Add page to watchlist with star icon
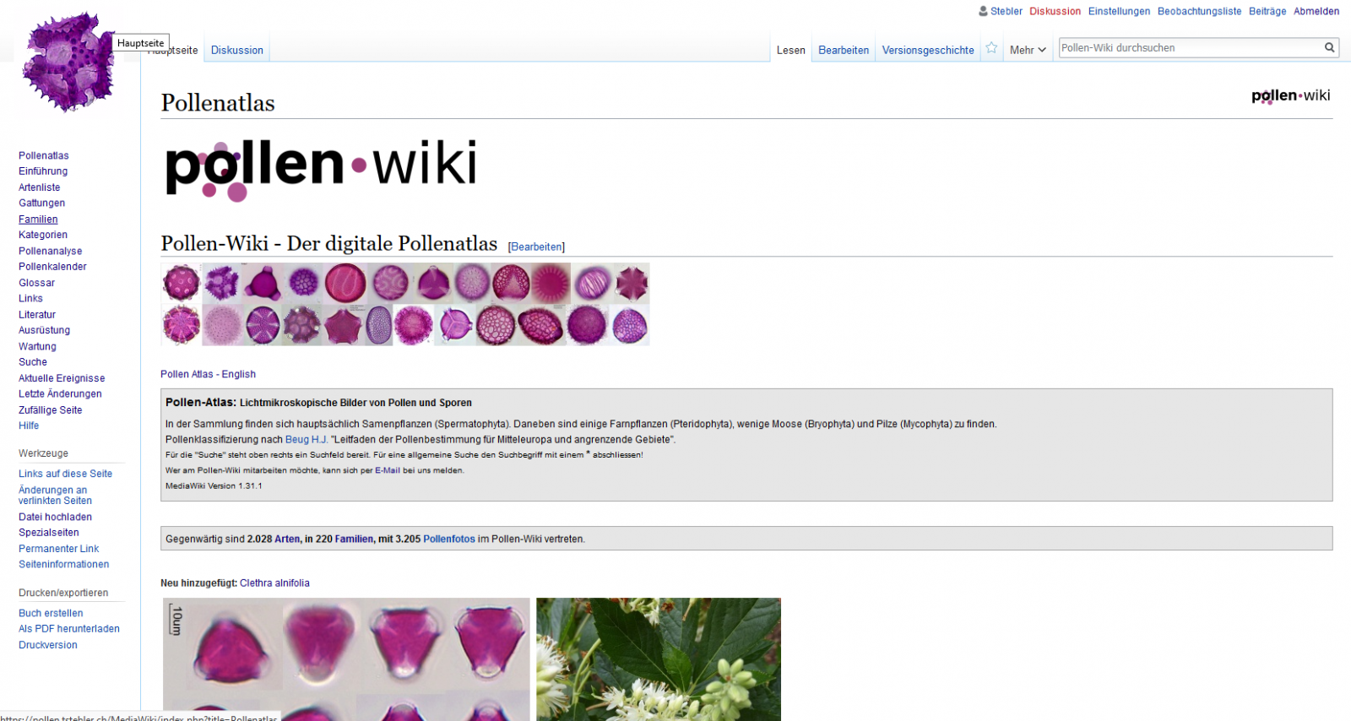Screen dimensions: 1351x721 point(991,48)
